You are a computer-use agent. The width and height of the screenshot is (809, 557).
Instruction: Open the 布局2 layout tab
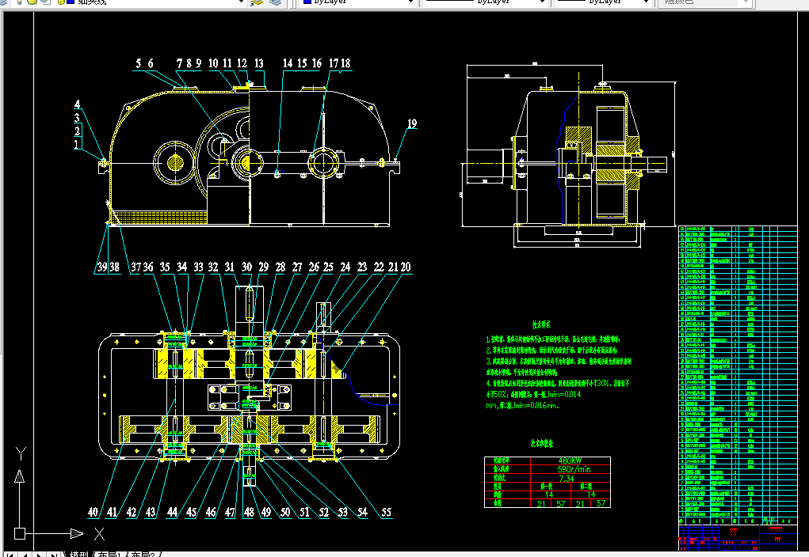[143, 555]
